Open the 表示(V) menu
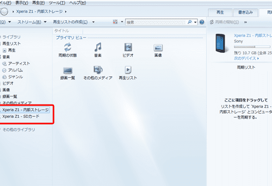The image size is (272, 186). pos(22,3)
